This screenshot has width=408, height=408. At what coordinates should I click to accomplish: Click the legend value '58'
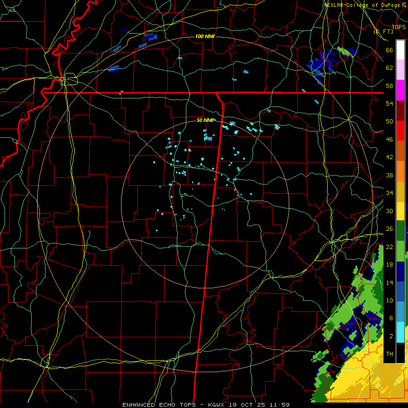[389, 86]
